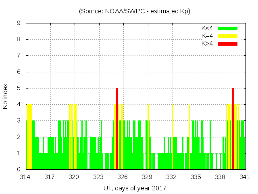Click the red Kp=5 bar near day 325
The height and width of the screenshot is (194, 258).
click(x=117, y=129)
